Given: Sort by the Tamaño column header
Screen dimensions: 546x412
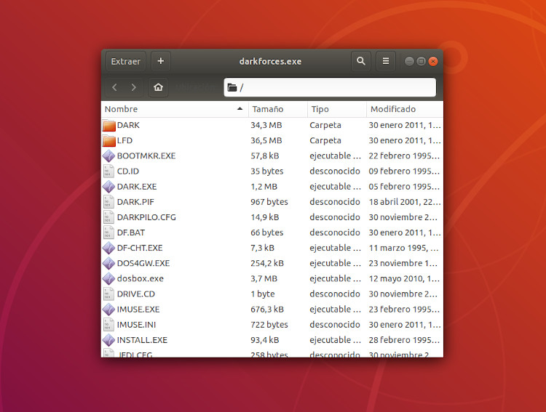Looking at the screenshot, I should [278, 109].
